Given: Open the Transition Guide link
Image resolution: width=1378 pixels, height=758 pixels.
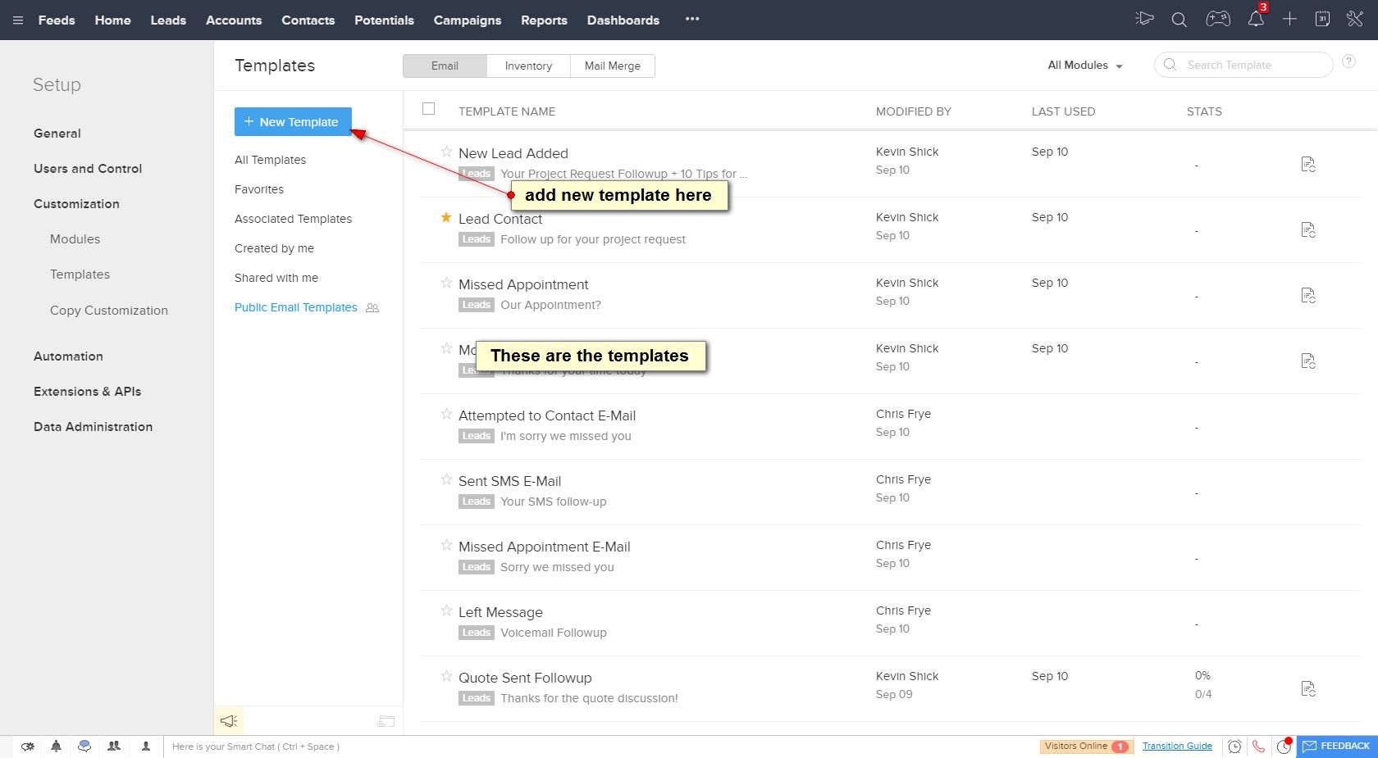Looking at the screenshot, I should click(x=1177, y=747).
